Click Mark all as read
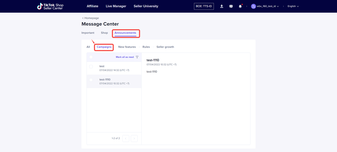The image size is (337, 152). point(125,57)
